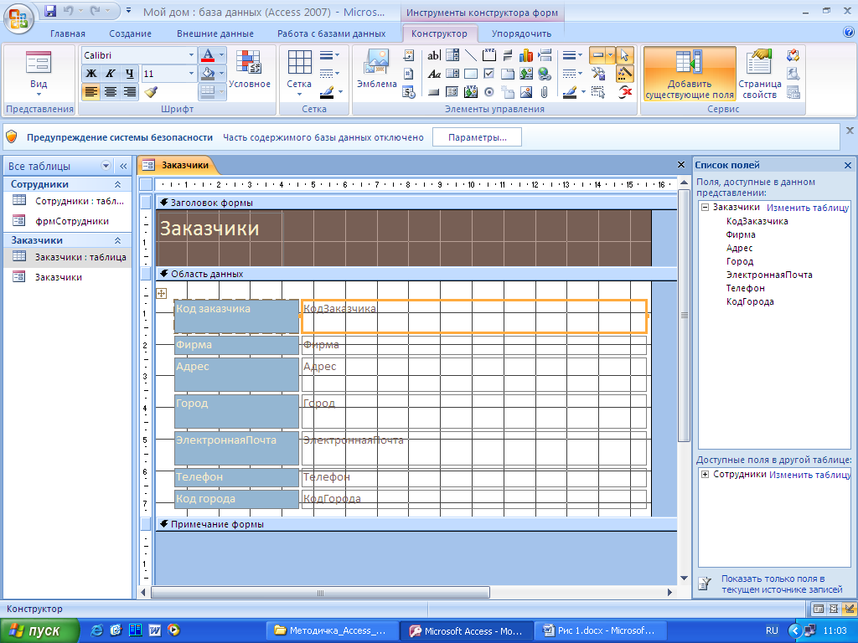Open the Calibri font name dropdown

click(x=191, y=55)
